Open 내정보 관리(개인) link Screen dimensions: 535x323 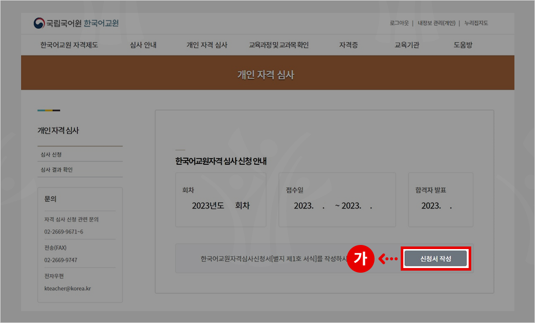click(436, 23)
